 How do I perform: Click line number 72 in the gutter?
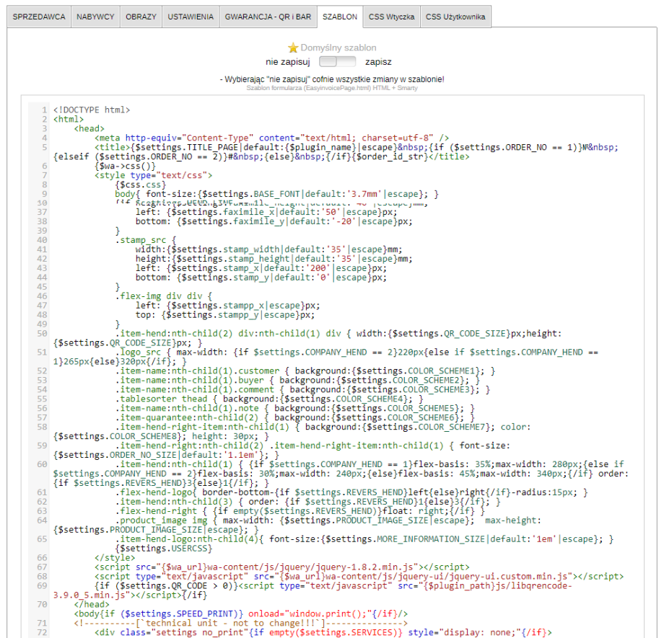click(42, 632)
